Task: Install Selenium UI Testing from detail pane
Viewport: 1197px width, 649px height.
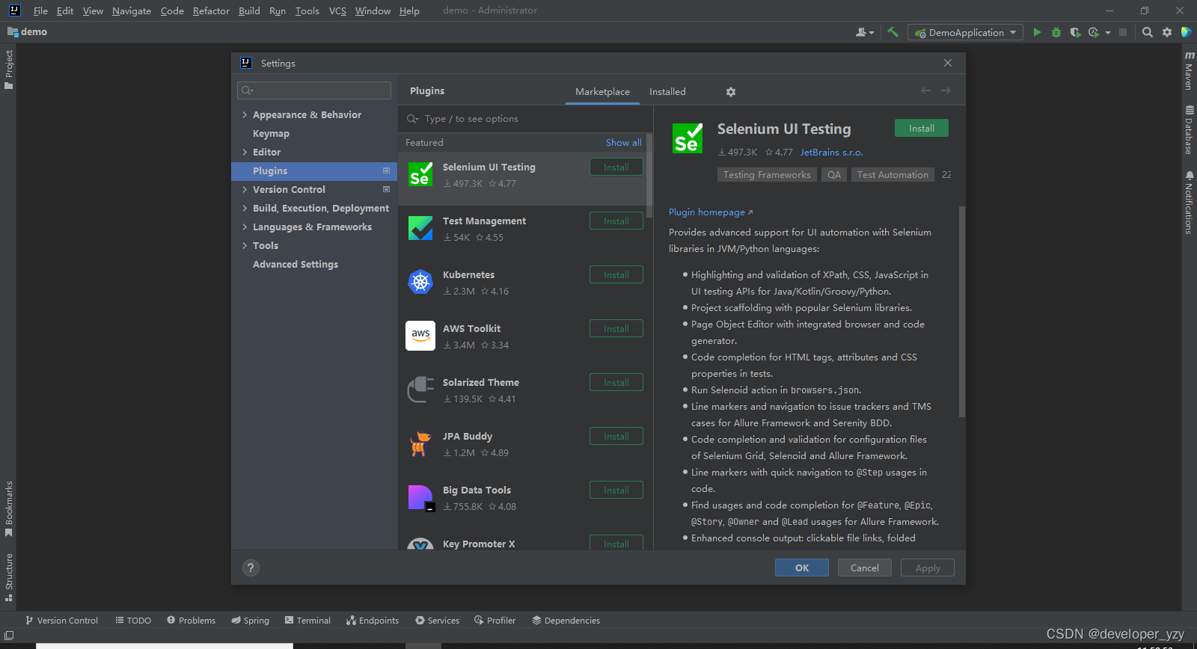Action: click(x=922, y=129)
